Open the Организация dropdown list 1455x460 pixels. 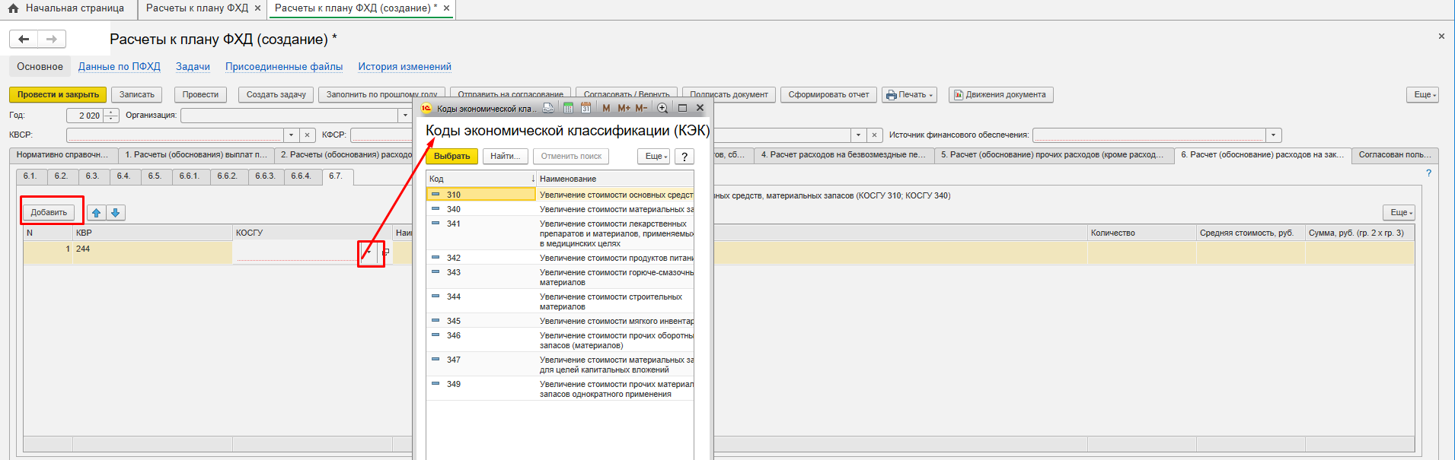coord(405,116)
